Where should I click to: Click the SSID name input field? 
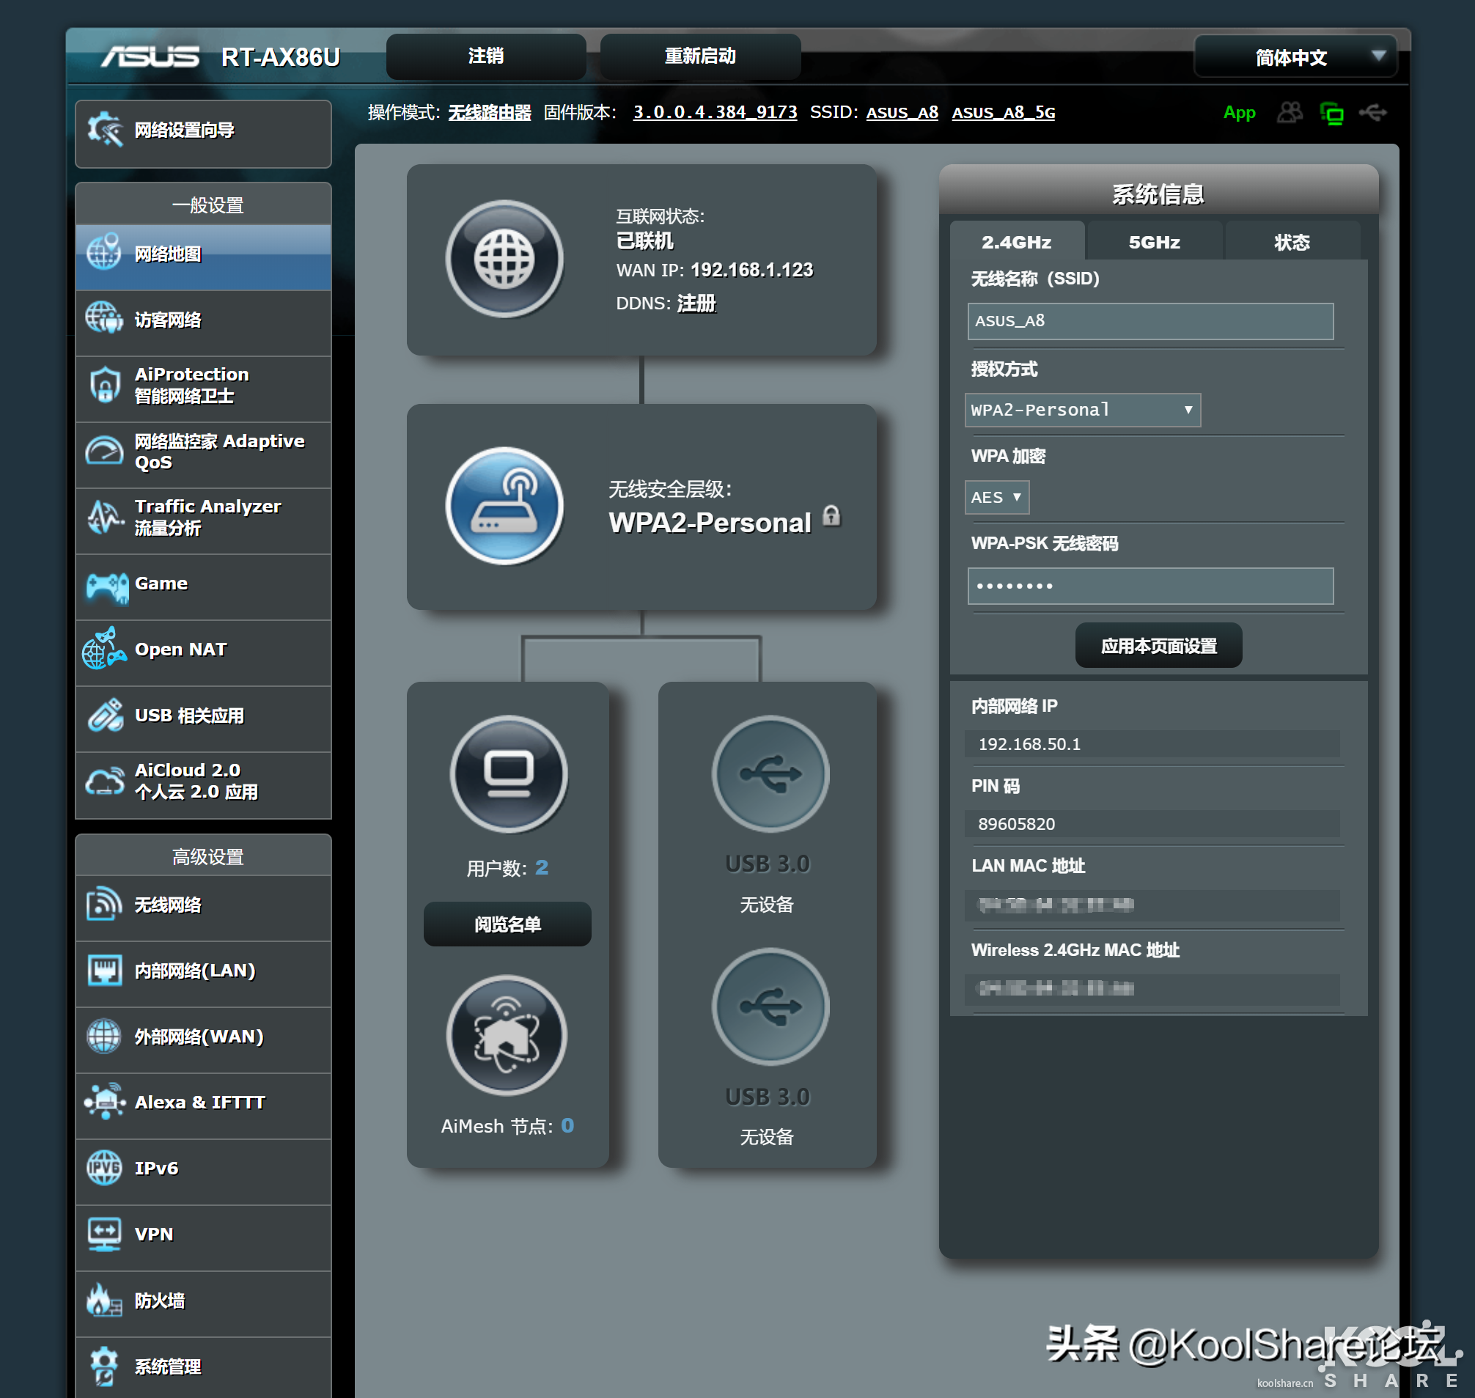click(x=1150, y=321)
